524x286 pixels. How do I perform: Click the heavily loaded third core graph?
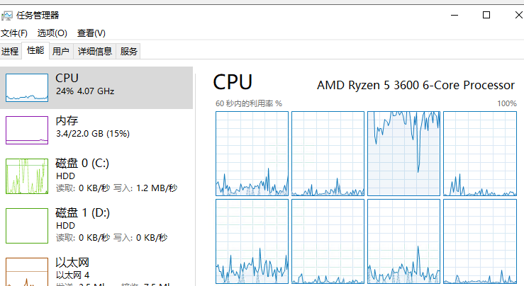pos(403,154)
